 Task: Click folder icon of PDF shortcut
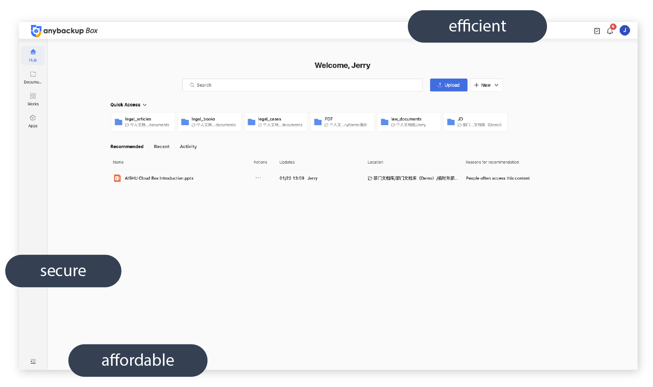318,122
